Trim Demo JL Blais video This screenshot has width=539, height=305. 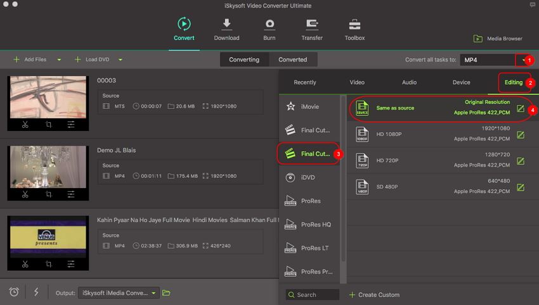click(x=25, y=194)
